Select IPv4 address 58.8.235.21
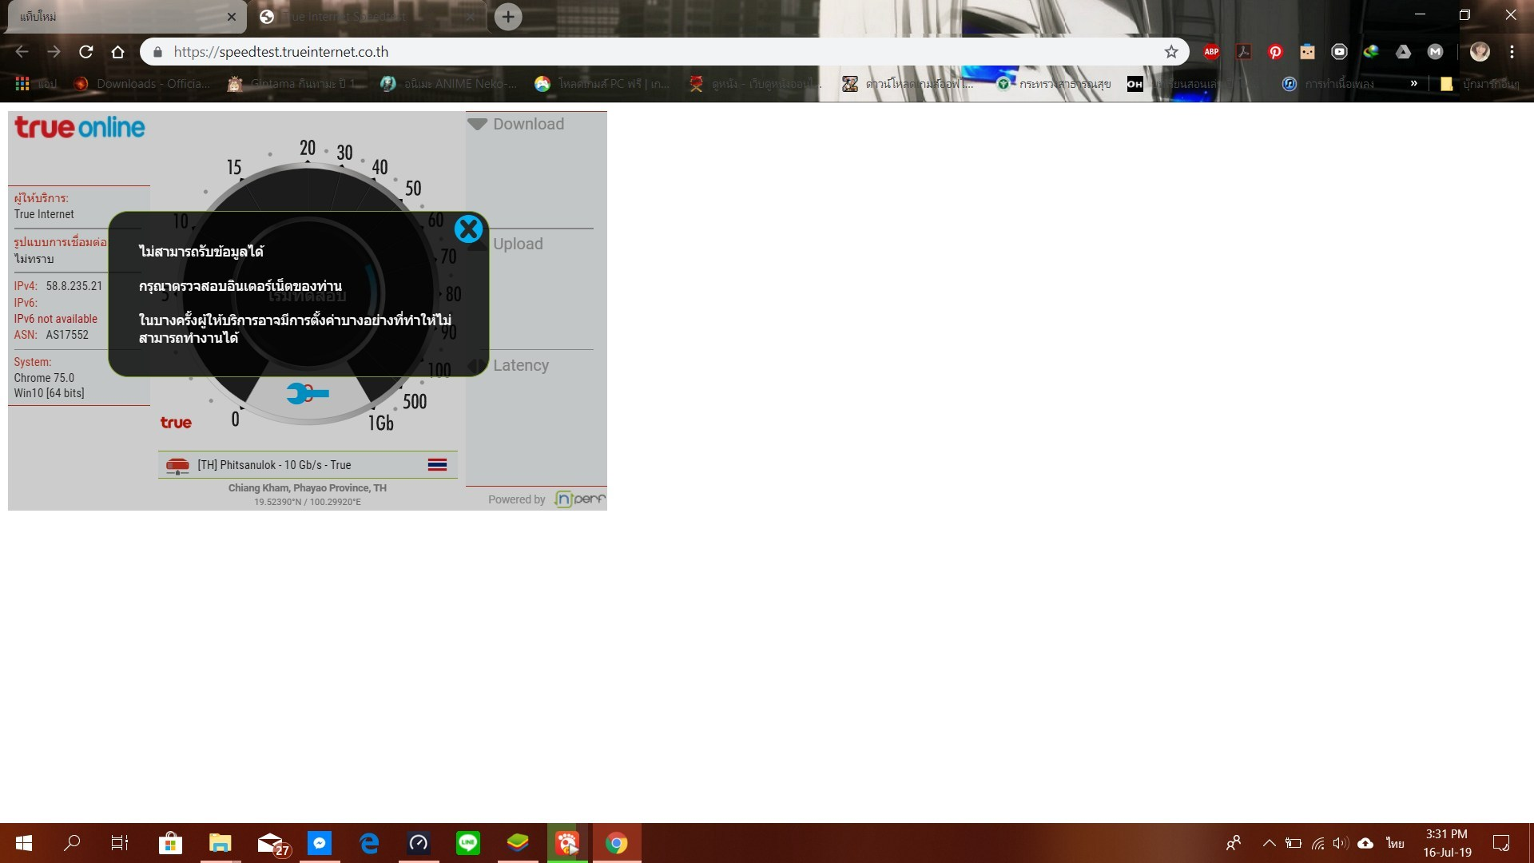 pos(74,286)
